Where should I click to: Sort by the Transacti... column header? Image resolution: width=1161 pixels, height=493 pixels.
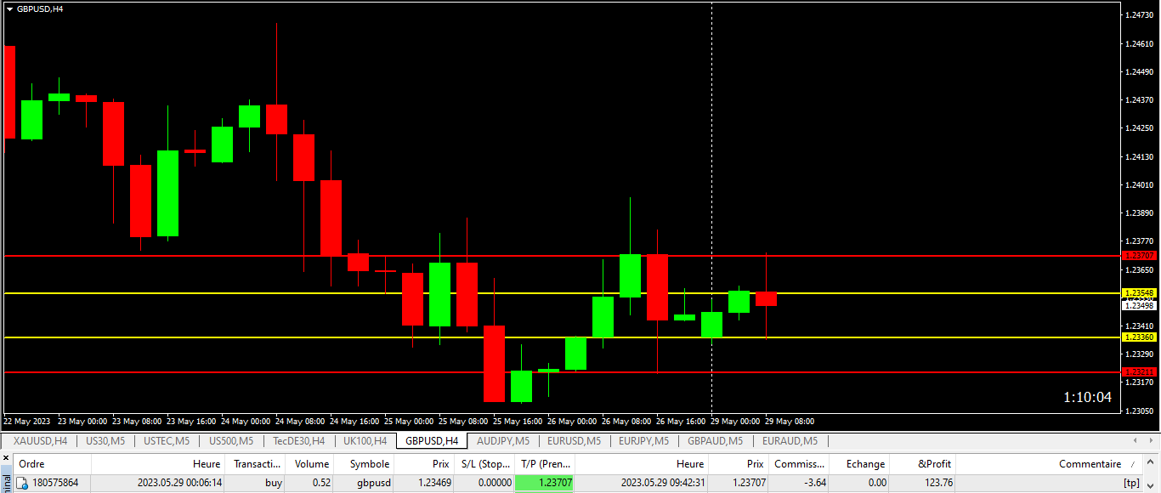[256, 464]
